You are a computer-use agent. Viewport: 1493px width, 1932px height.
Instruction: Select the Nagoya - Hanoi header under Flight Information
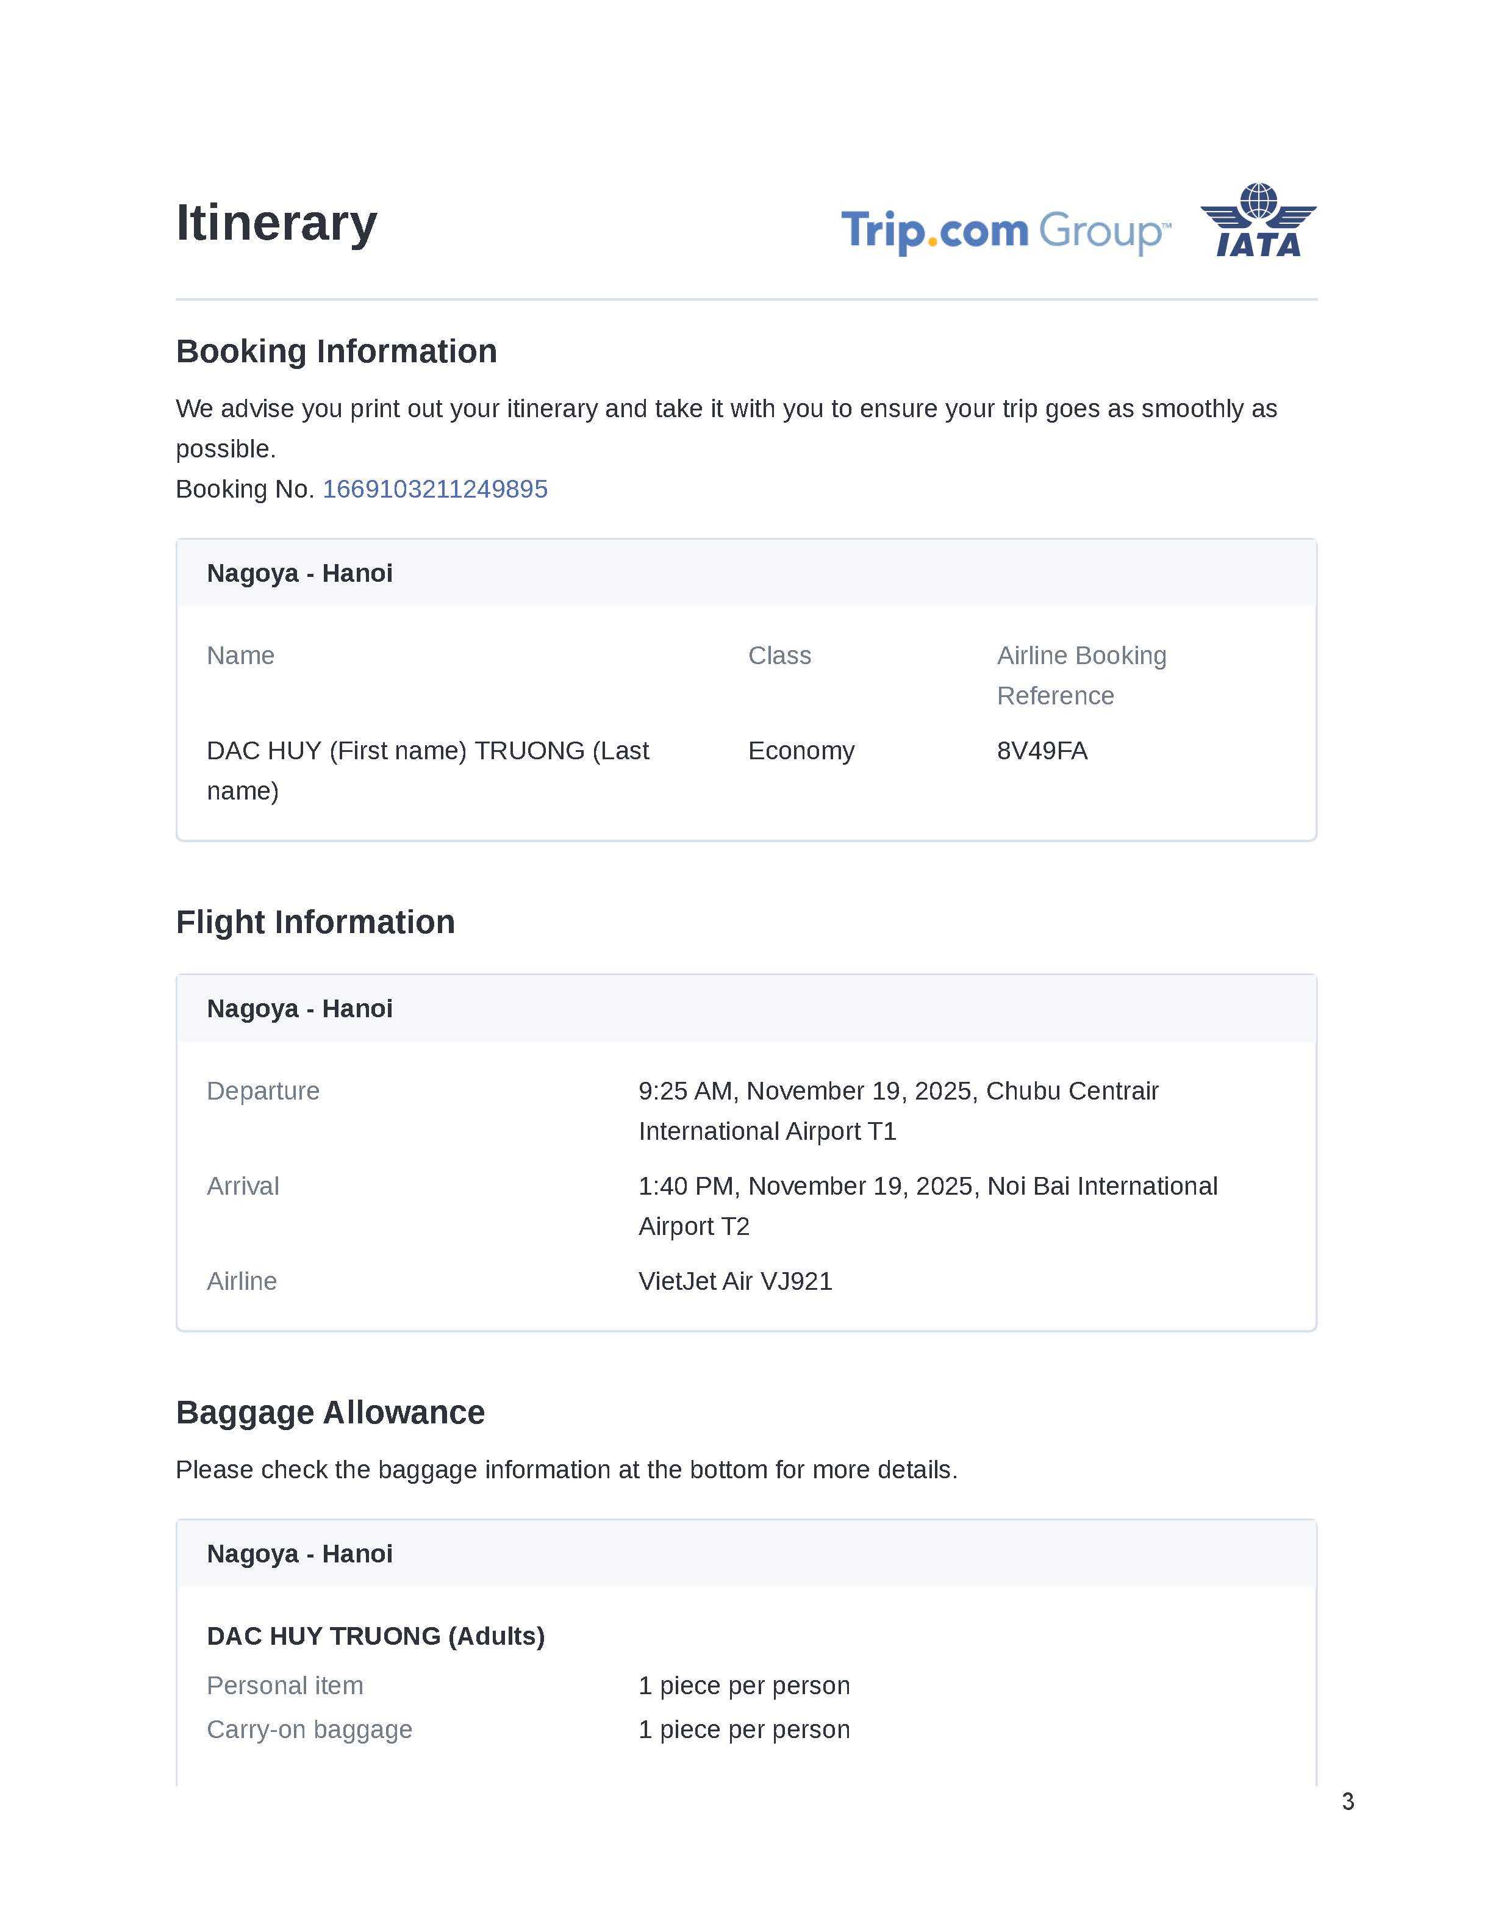[300, 1009]
